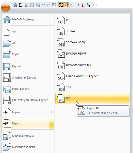The height and width of the screenshot is (153, 133).
Task: Choose Farklı Kaydet menu item
Action: coord(28,89)
